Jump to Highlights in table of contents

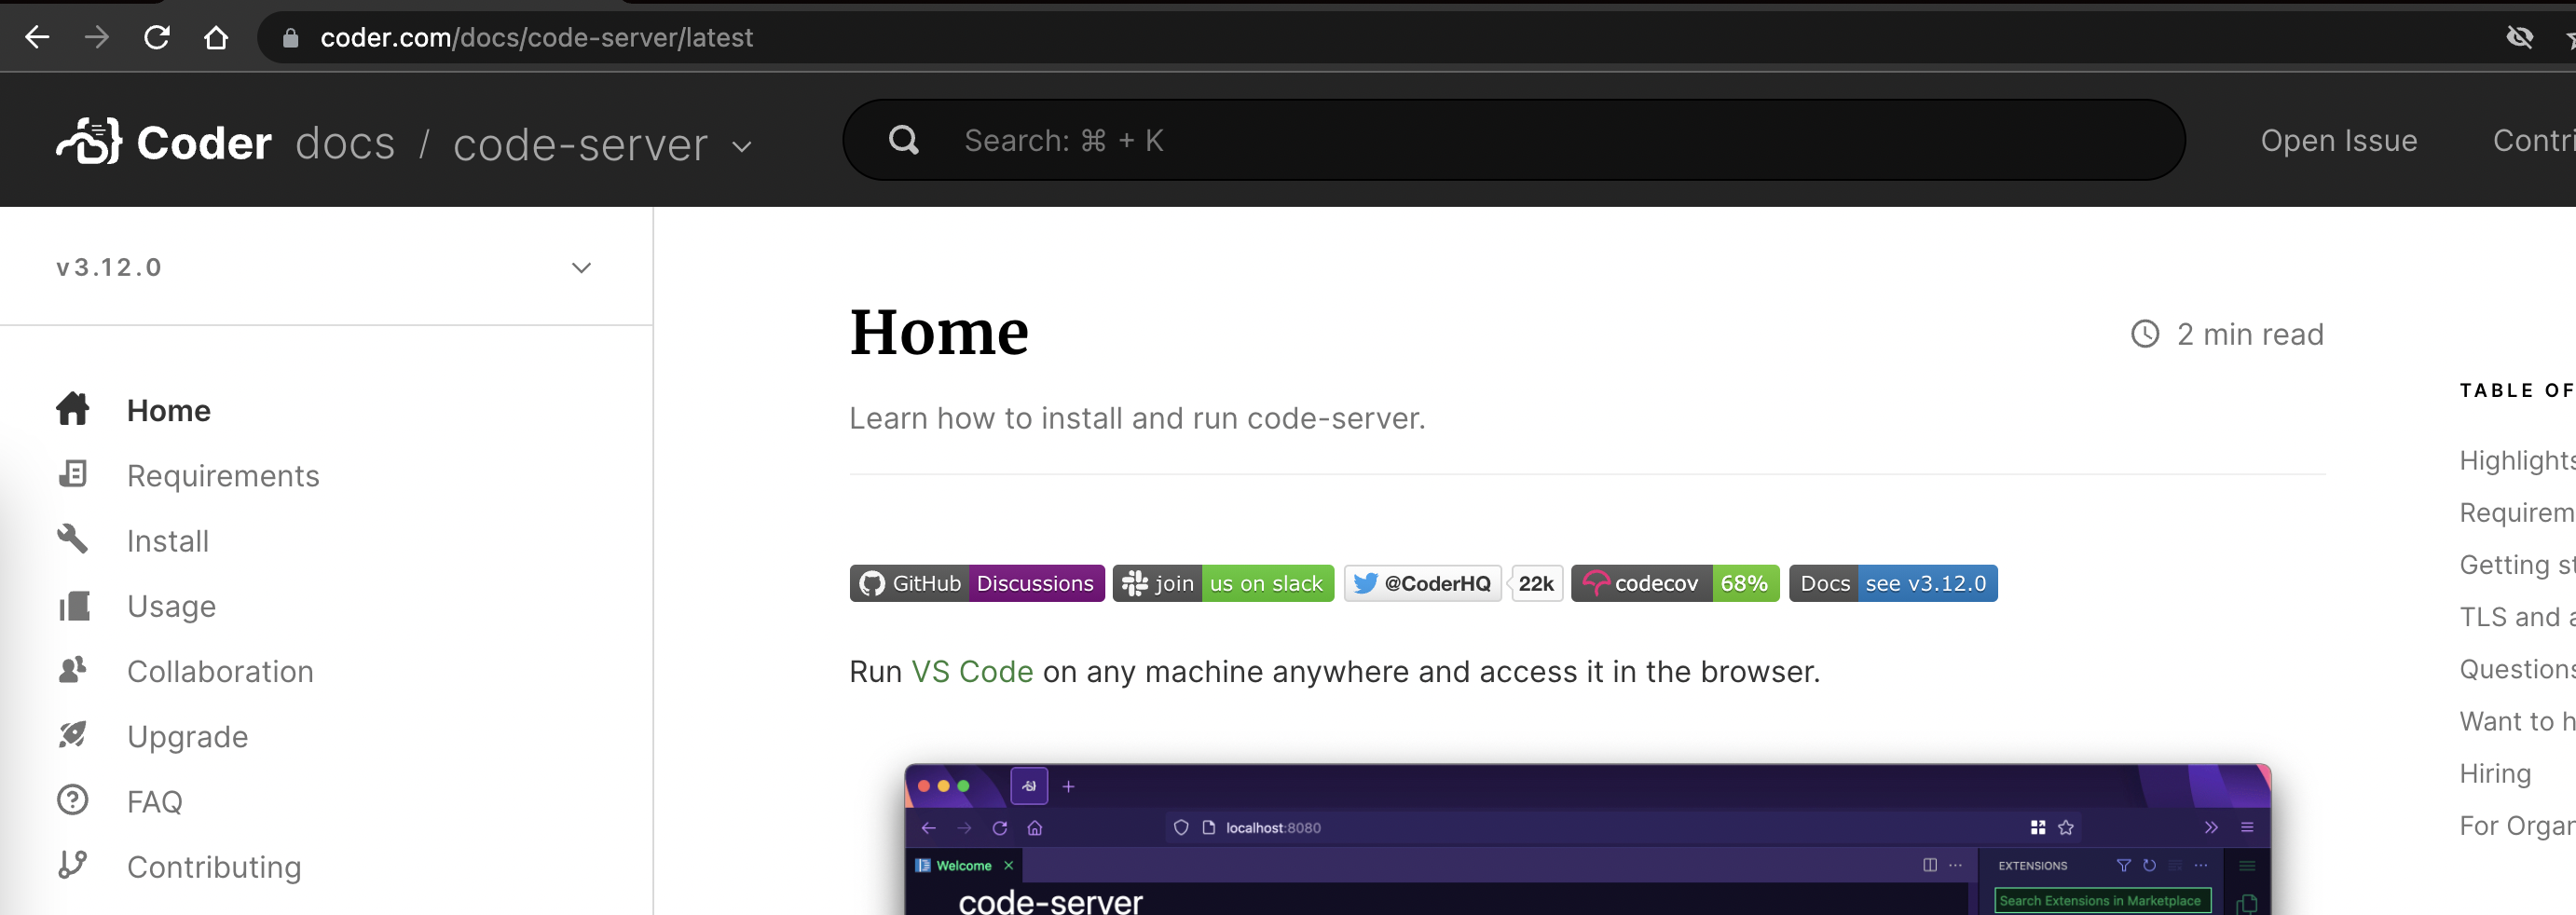coord(2516,460)
